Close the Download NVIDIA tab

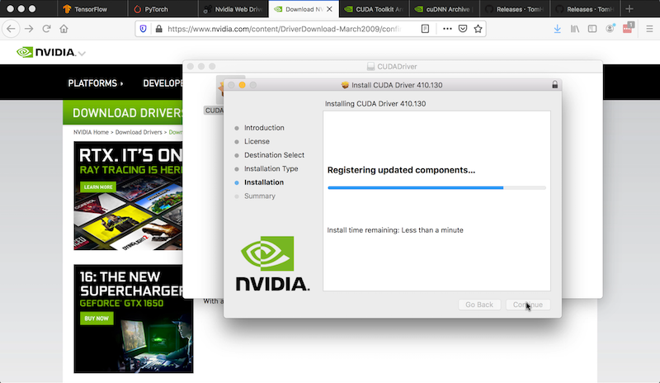click(329, 9)
